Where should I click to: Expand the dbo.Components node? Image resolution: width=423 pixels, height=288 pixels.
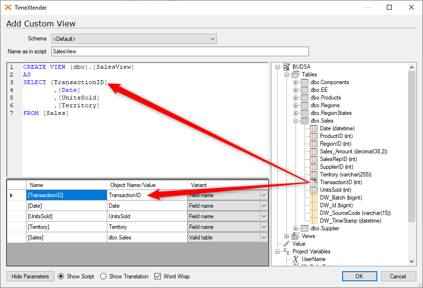click(x=295, y=82)
